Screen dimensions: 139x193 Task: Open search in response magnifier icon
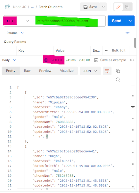tap(118, 80)
